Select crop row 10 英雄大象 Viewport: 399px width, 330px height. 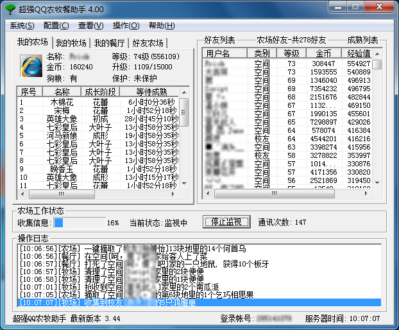[99, 177]
